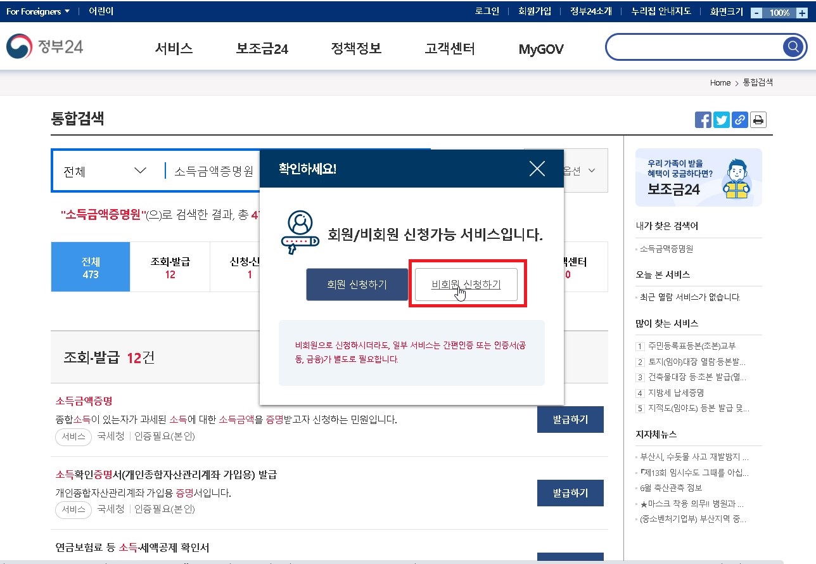
Task: Expand the 전체 search category dropdown
Action: click(x=105, y=171)
